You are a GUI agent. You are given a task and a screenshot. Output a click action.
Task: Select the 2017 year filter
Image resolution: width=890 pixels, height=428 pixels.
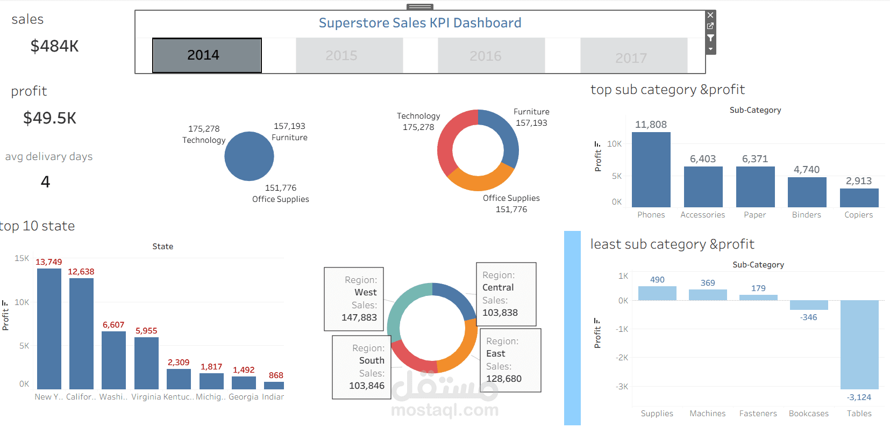tap(634, 55)
